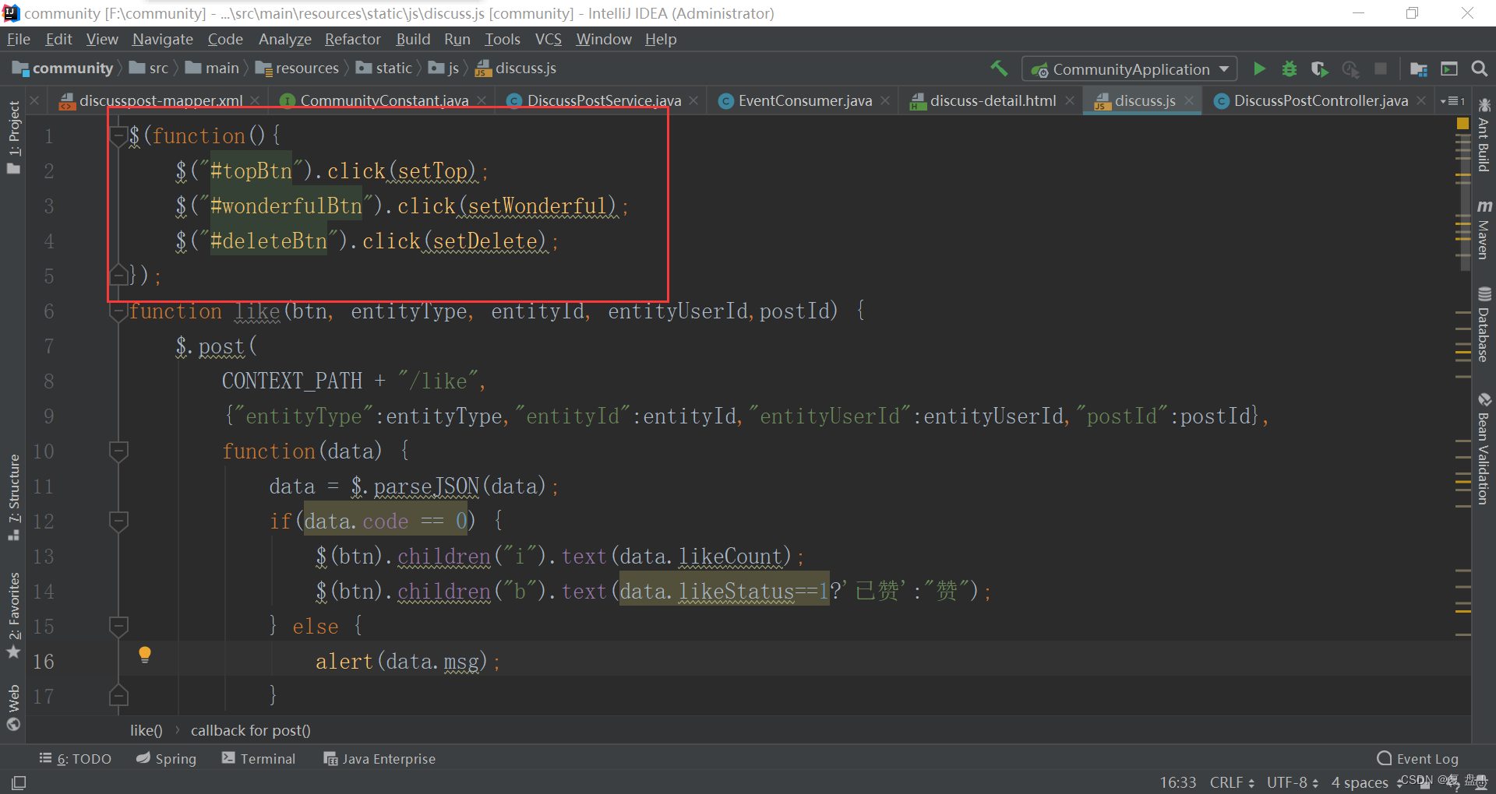1496x794 pixels.
Task: Click the yellow intention lightbulb icon
Action: click(x=145, y=655)
